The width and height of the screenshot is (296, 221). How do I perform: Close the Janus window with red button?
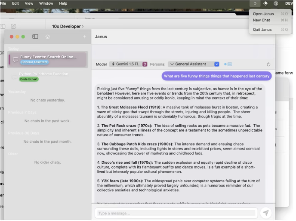pos(12,37)
